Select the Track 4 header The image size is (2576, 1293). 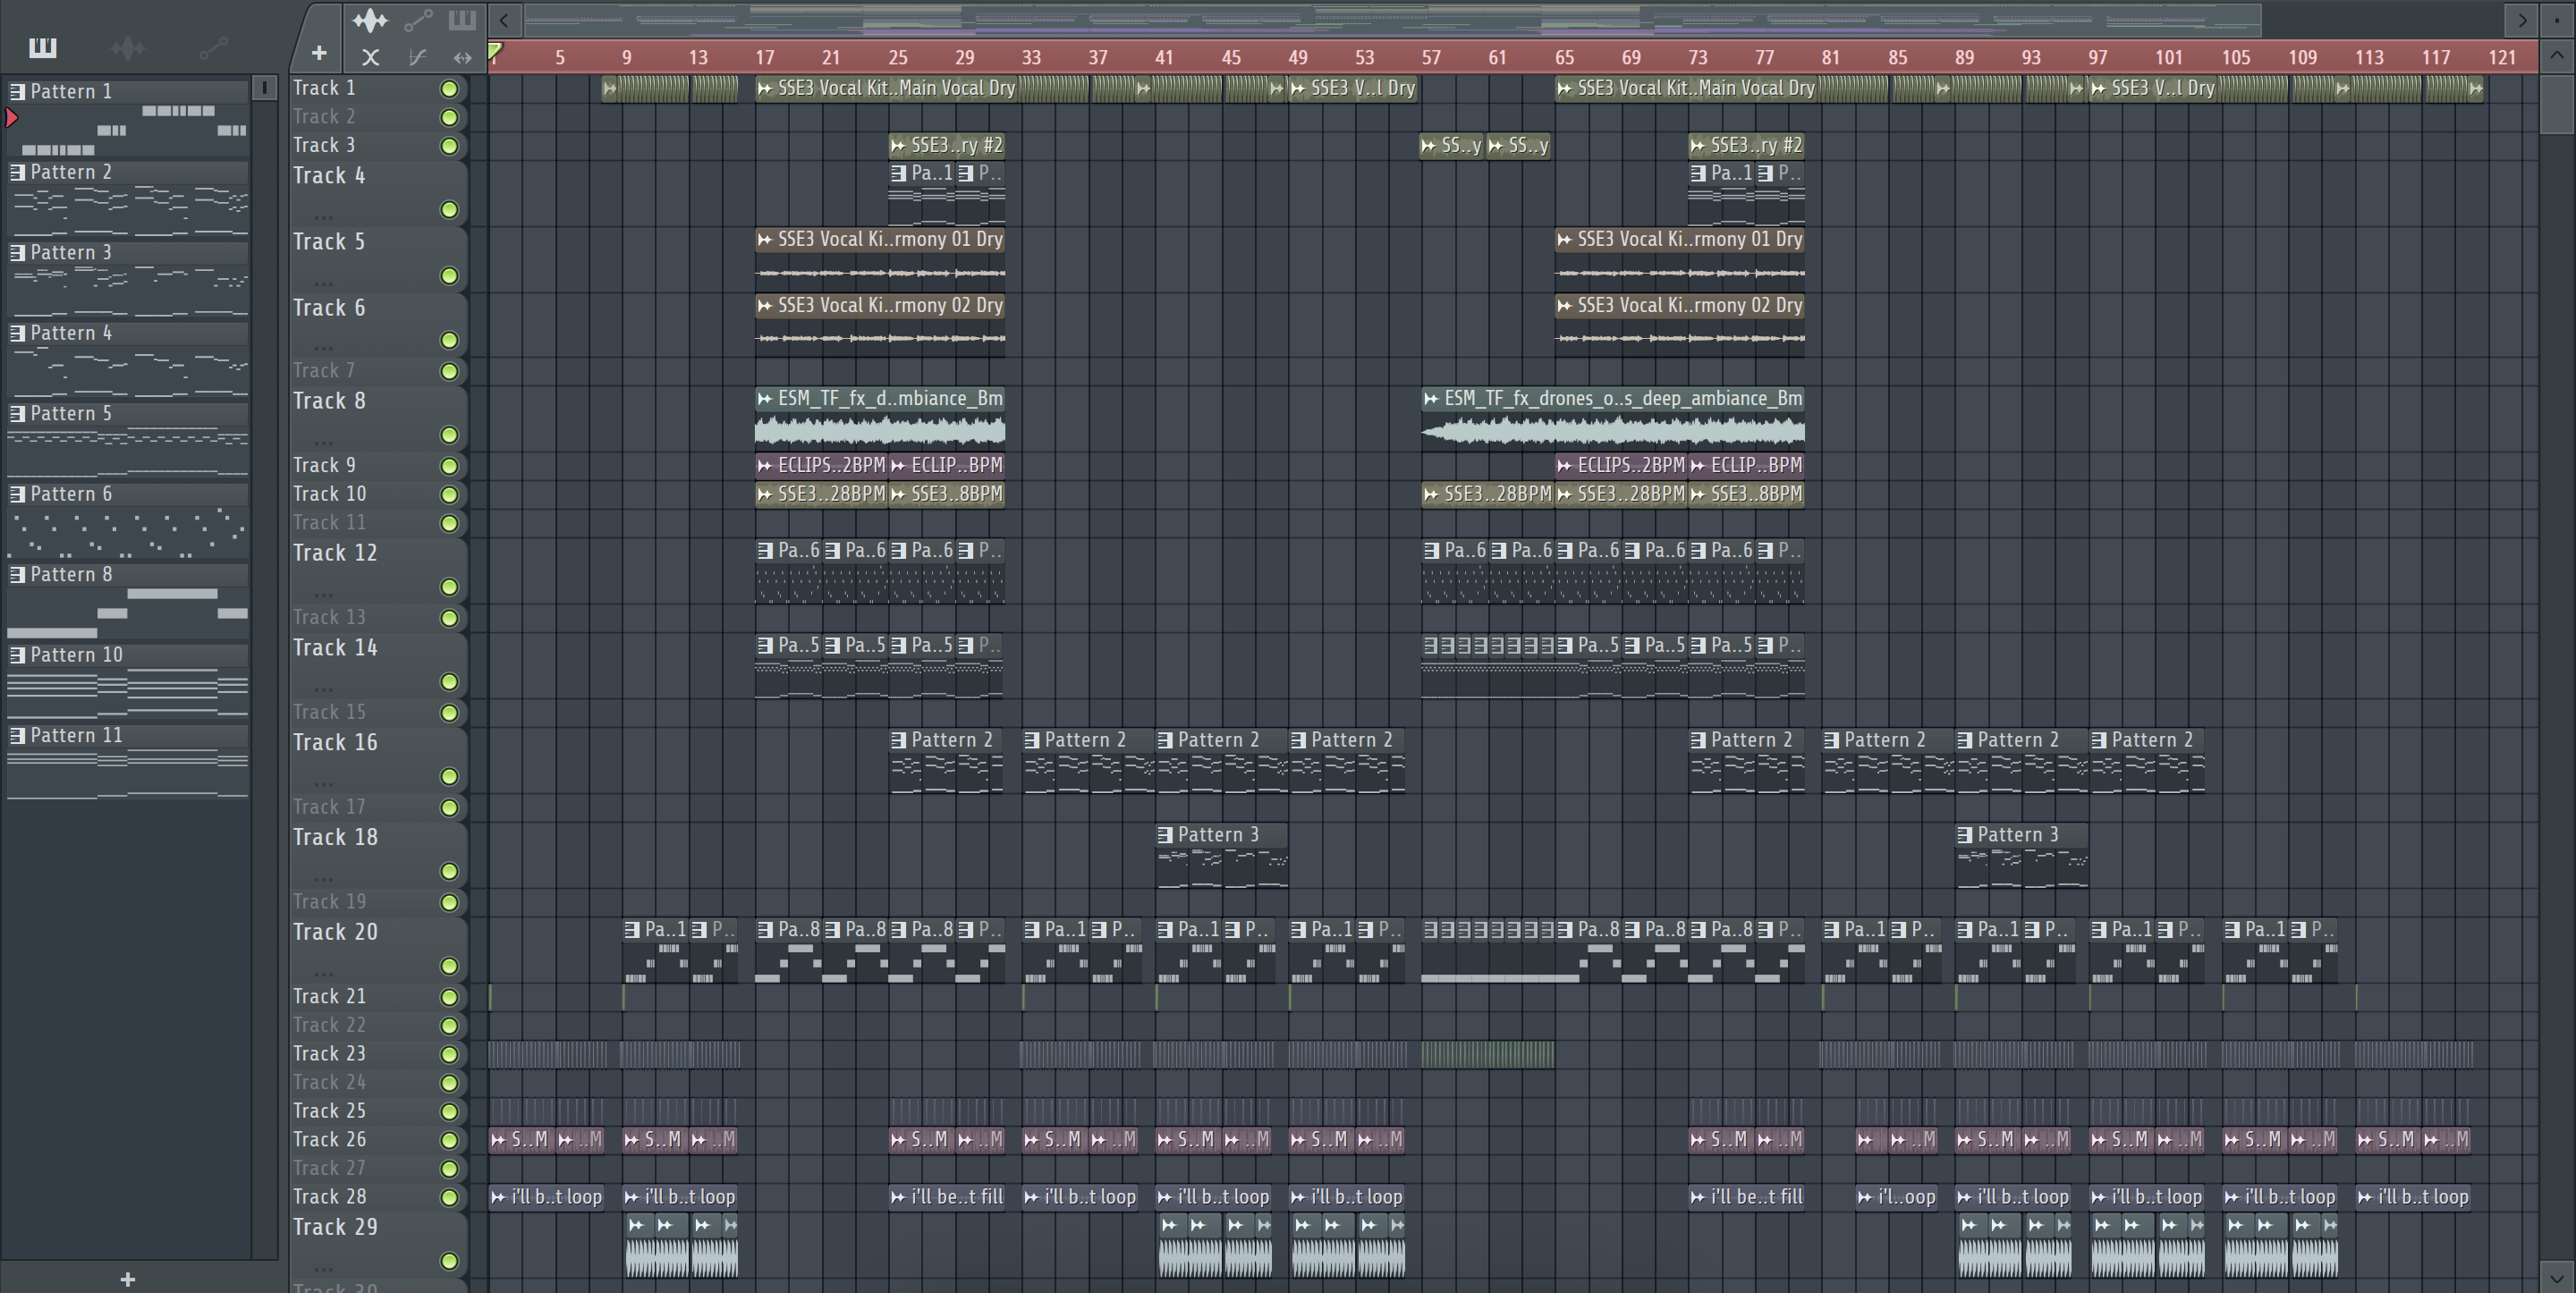pos(378,192)
